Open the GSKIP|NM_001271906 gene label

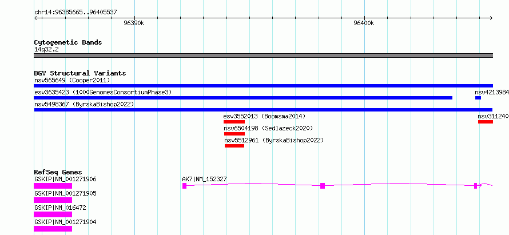coord(65,179)
